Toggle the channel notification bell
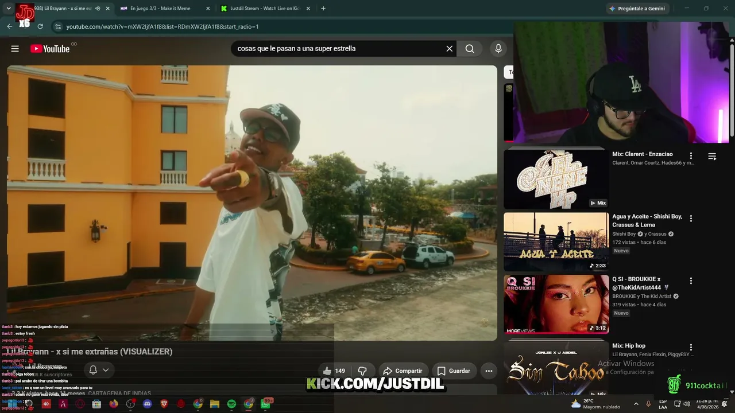This screenshot has height=413, width=735. (93, 371)
